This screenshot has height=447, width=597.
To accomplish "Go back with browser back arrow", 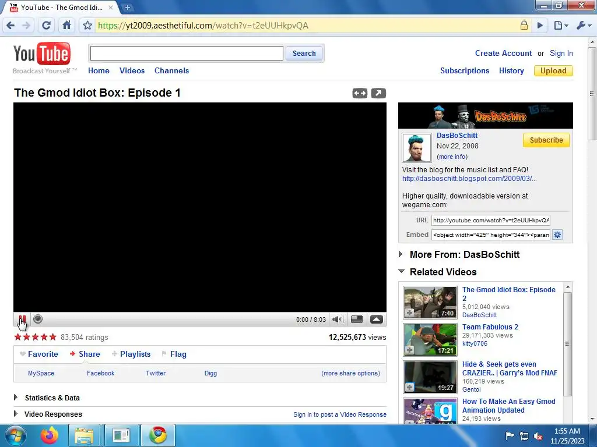I will click(10, 26).
